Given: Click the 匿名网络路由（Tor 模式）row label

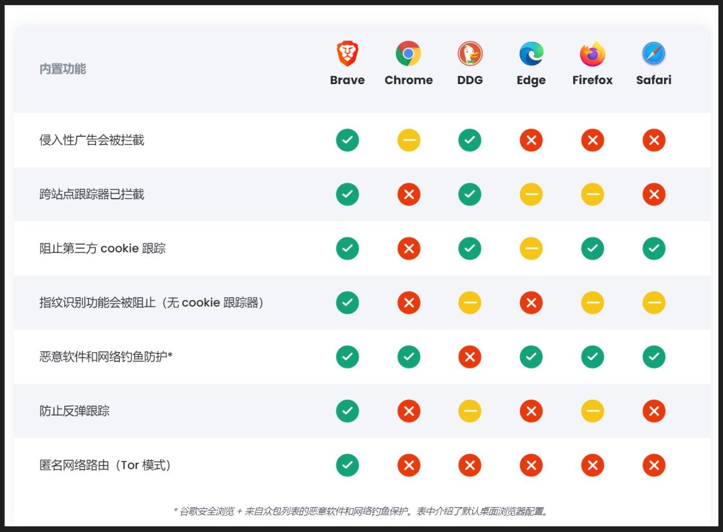Looking at the screenshot, I should click(105, 465).
